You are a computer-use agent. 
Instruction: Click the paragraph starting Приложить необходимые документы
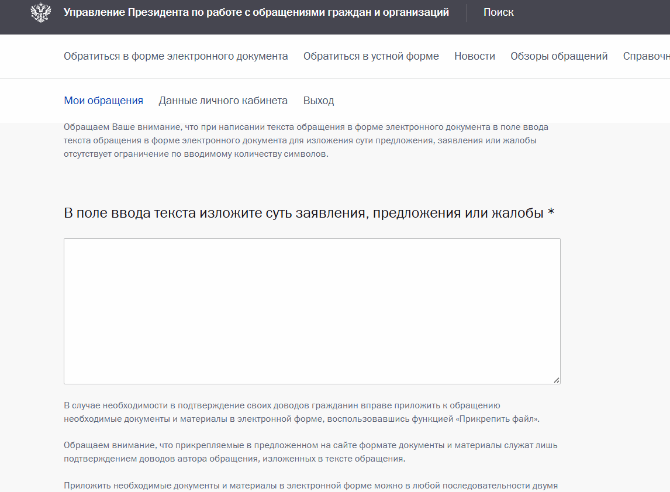click(x=310, y=486)
